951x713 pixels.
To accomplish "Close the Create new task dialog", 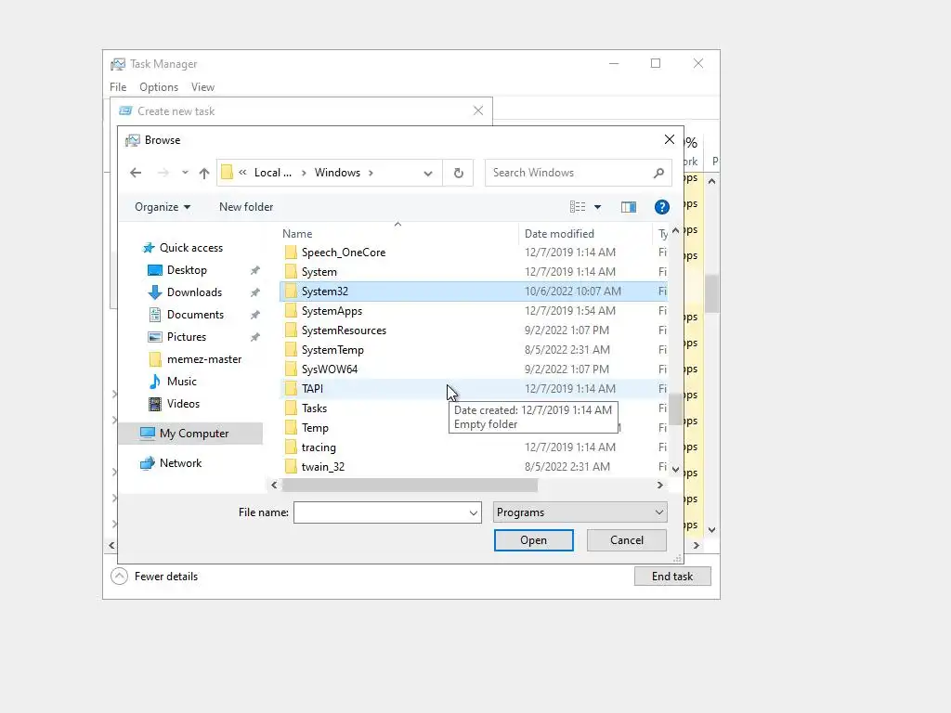I will click(478, 110).
